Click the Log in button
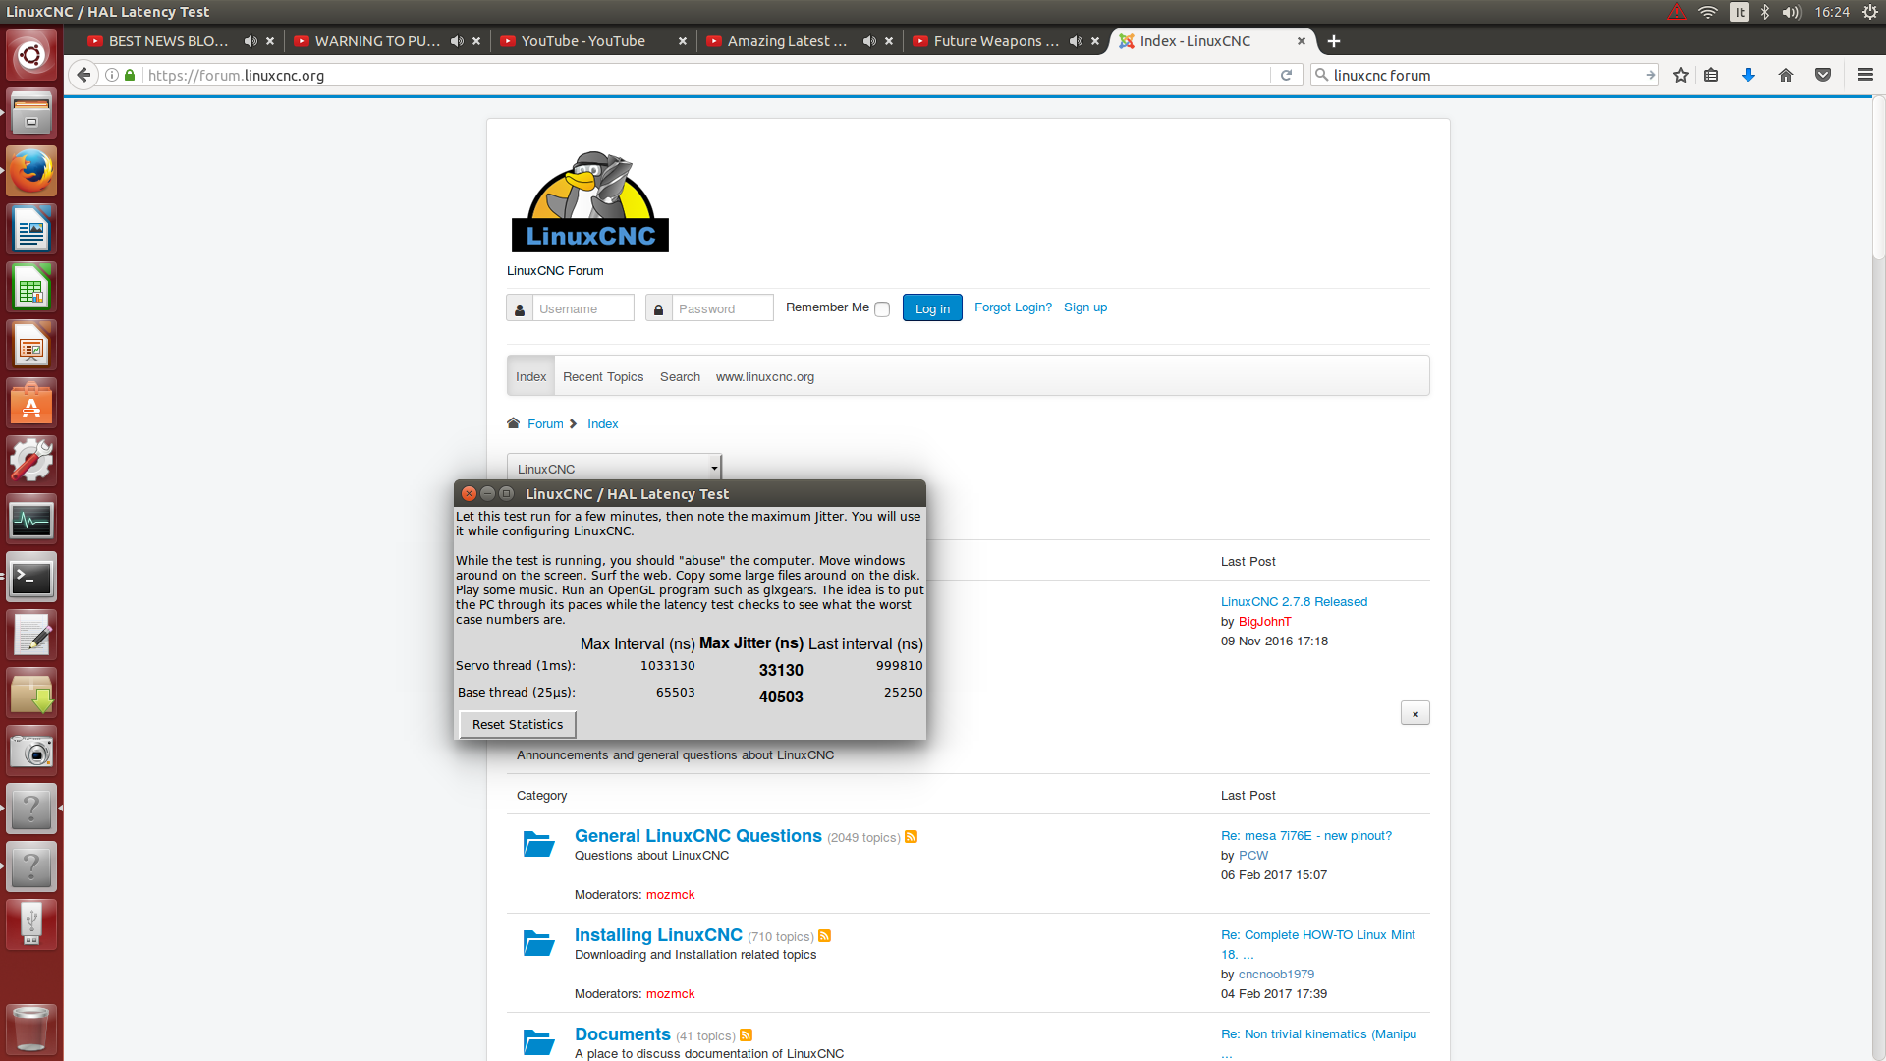Image resolution: width=1886 pixels, height=1061 pixels. tap(932, 308)
